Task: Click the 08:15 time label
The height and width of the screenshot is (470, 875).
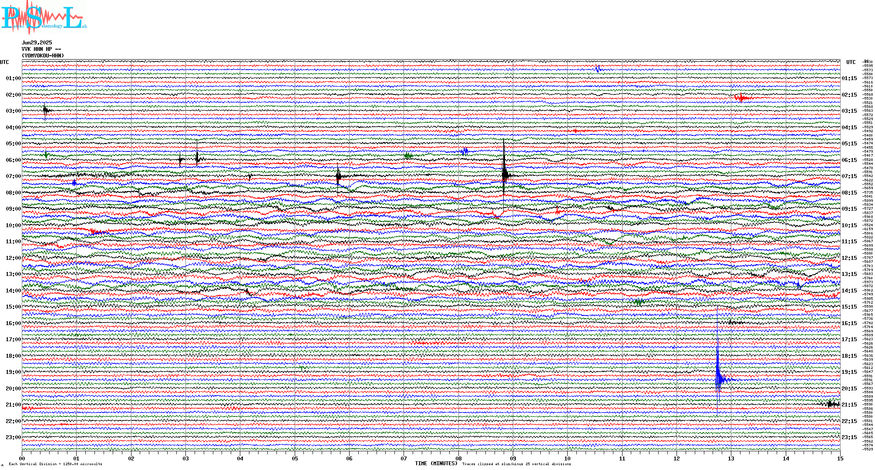Action: tap(849, 193)
